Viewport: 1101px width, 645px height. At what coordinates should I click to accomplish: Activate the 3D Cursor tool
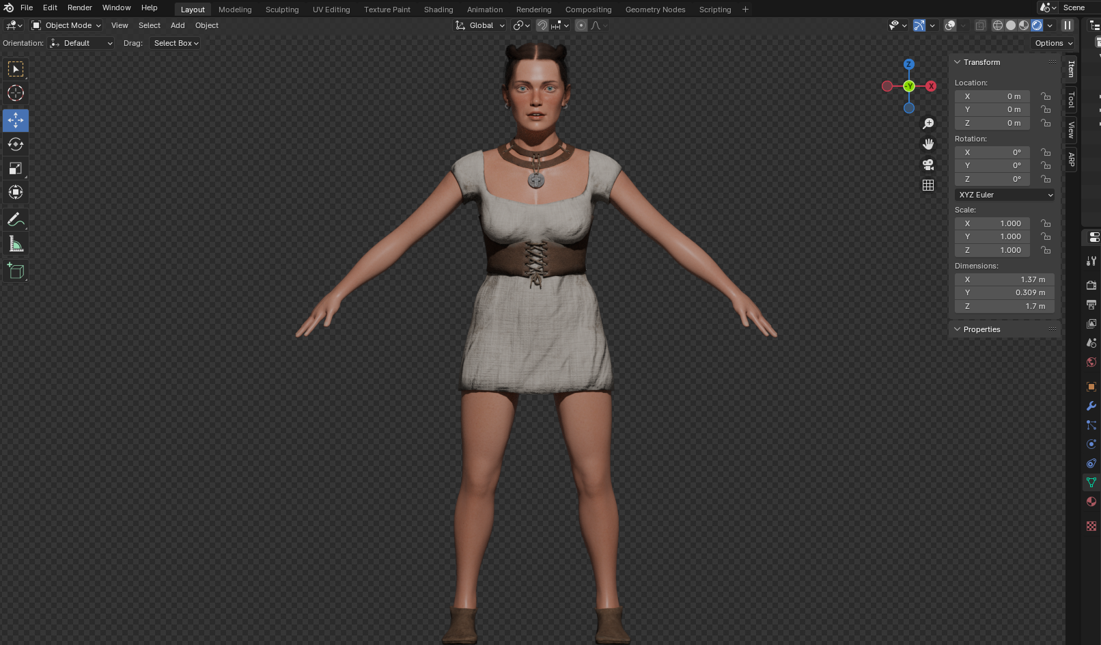(x=15, y=93)
